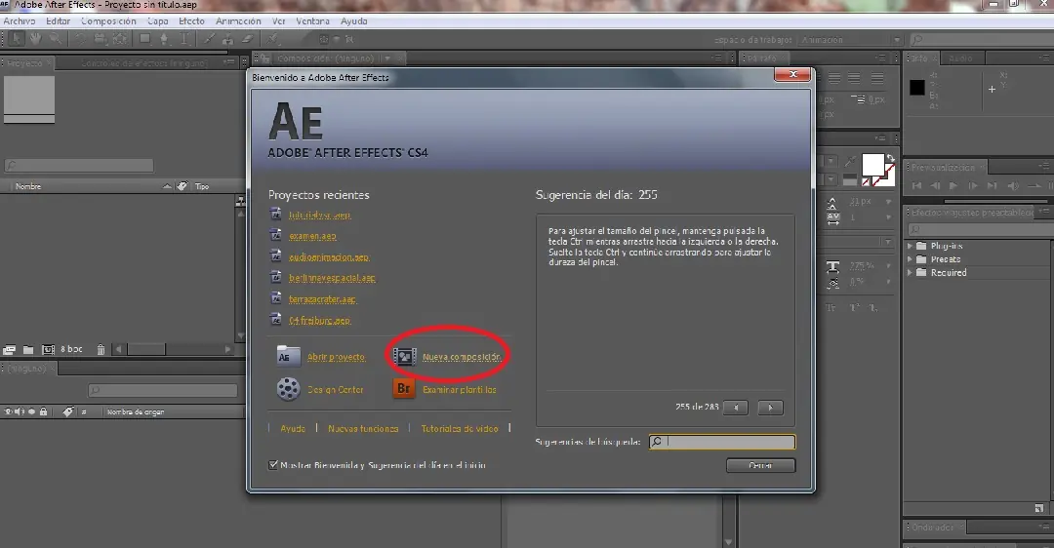This screenshot has height=548, width=1054.
Task: Select the Selection arrow tool
Action: point(17,39)
